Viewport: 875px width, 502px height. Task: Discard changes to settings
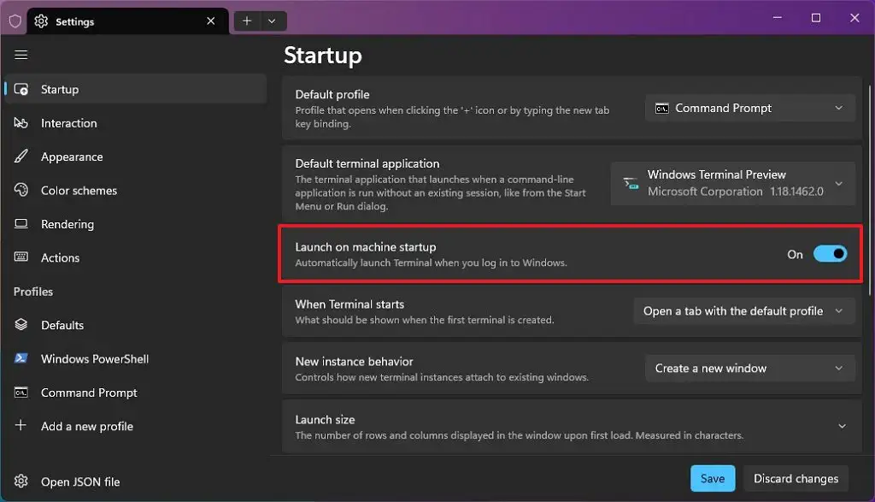(x=796, y=478)
